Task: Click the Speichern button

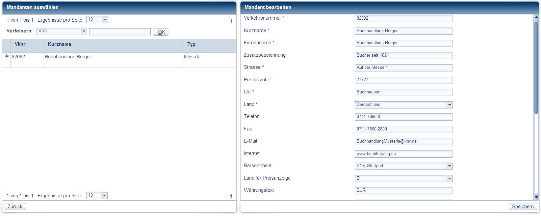Action: coord(523,206)
